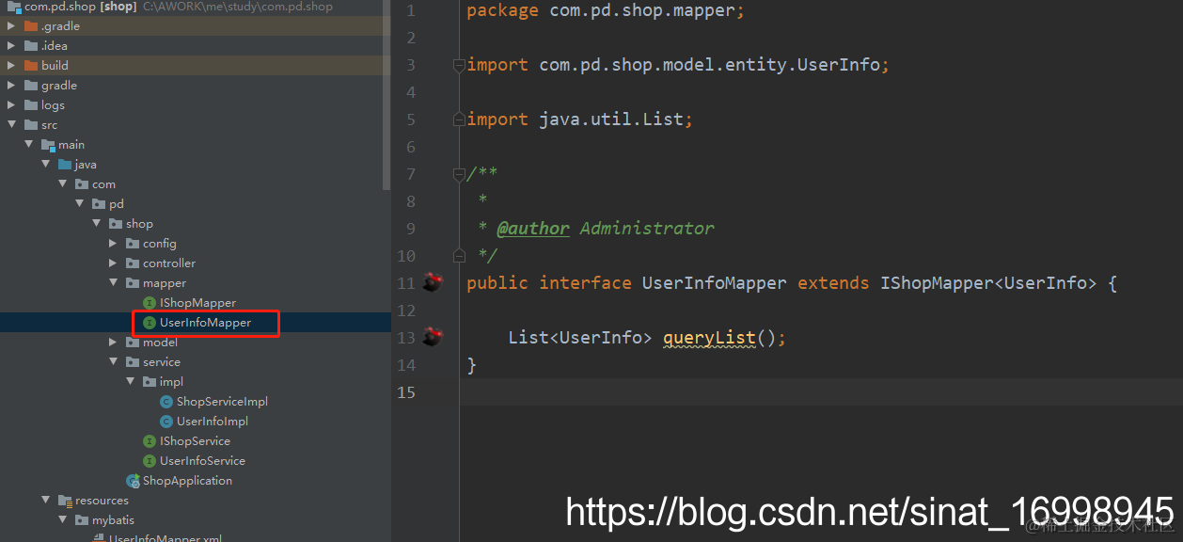Select the pd package node
Screen dimensions: 1183x542
[117, 204]
